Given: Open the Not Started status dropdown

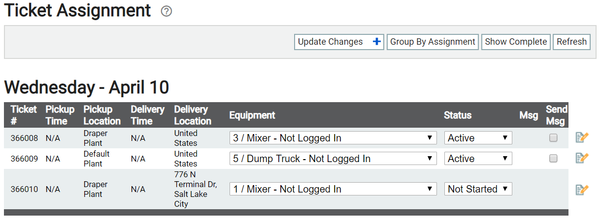Looking at the screenshot, I should point(478,189).
